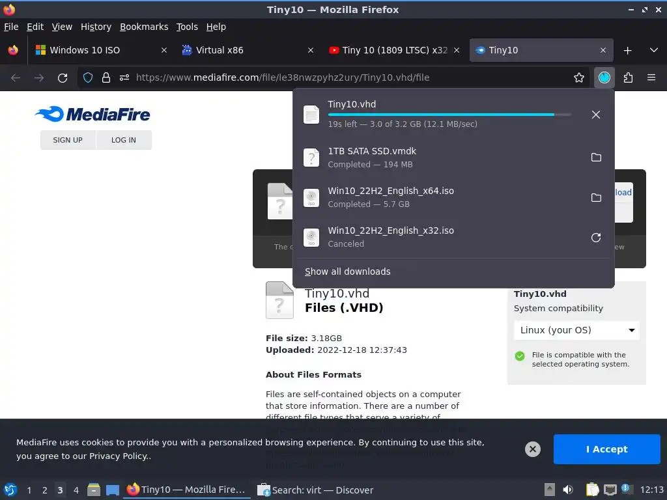Click the removable media eject tray icon
This screenshot has height=500, width=667.
[550, 490]
